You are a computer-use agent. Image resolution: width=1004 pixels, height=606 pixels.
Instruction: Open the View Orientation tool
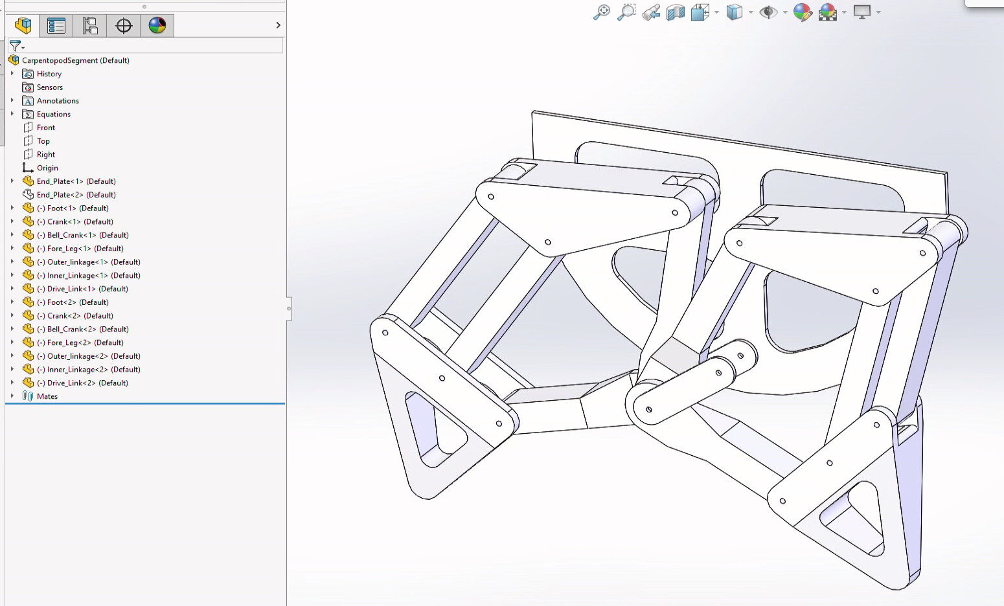pyautogui.click(x=700, y=12)
